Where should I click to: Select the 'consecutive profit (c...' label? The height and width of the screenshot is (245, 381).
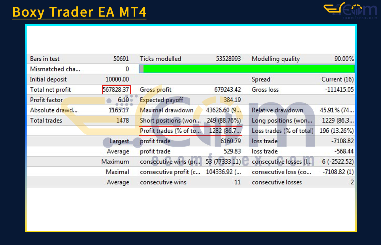170,172
